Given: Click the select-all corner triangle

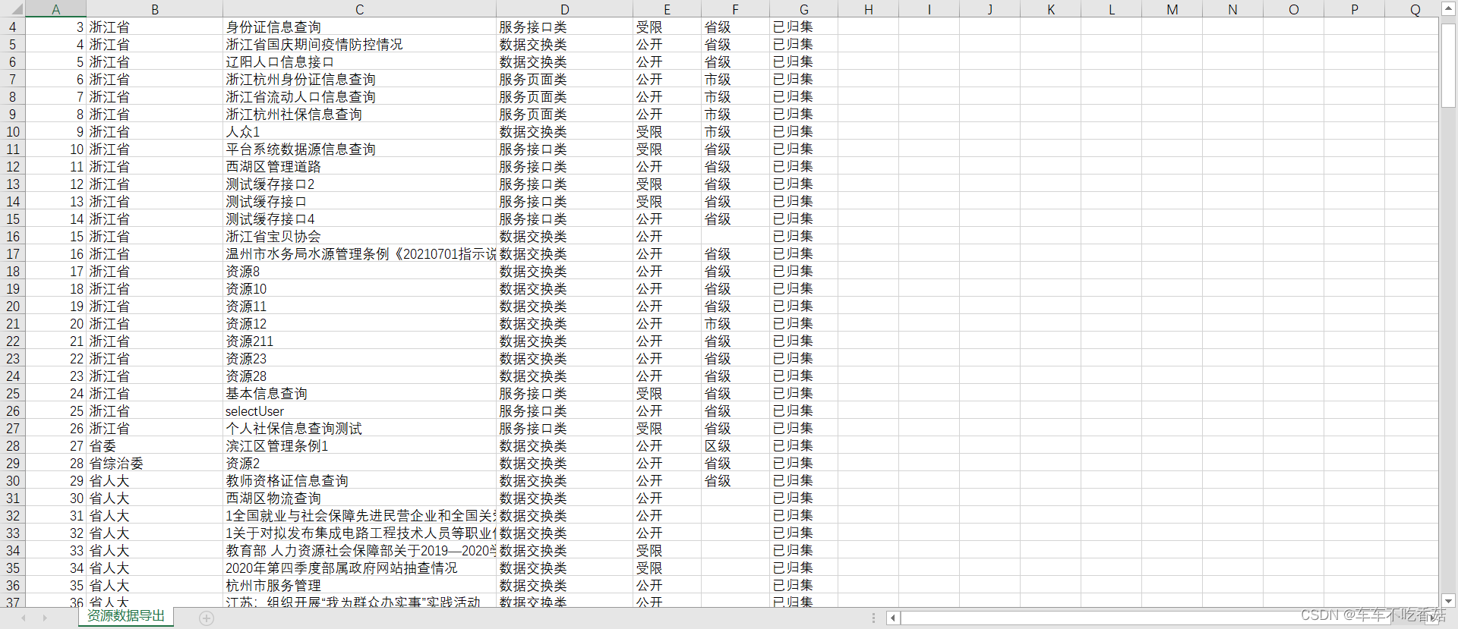Looking at the screenshot, I should point(15,9).
